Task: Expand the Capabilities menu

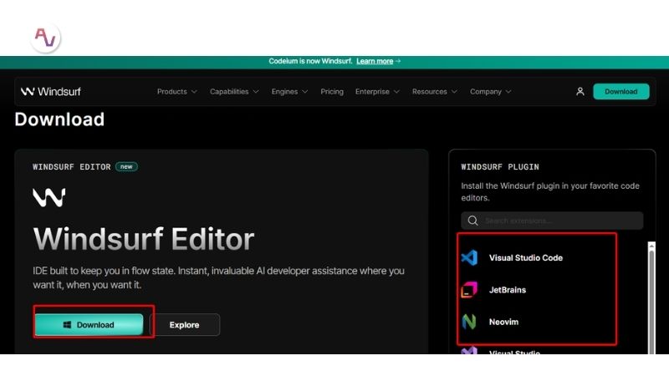Action: click(234, 92)
